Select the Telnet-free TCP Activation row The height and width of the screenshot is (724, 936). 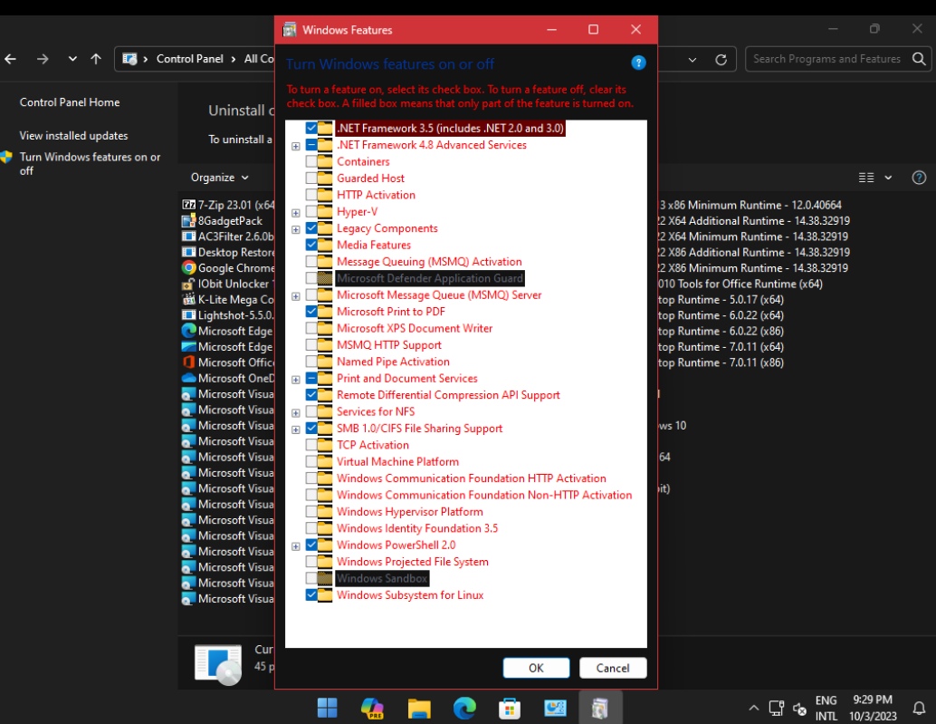click(x=372, y=445)
